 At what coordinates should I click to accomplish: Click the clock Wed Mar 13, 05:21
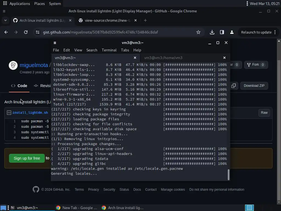265,4
